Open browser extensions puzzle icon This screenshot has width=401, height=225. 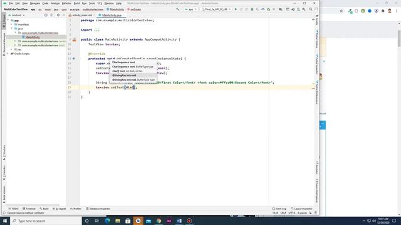tap(383, 11)
